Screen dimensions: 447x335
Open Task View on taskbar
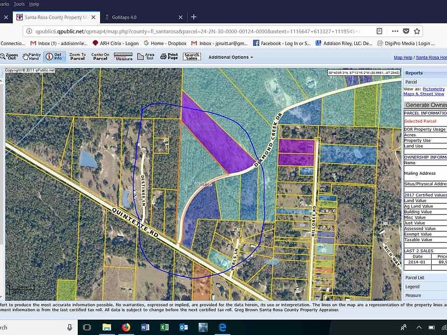pos(87,328)
